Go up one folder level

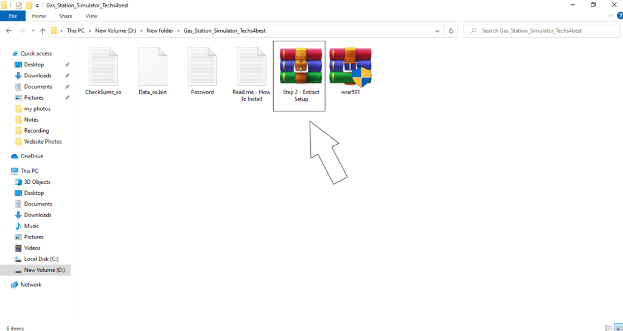click(43, 31)
